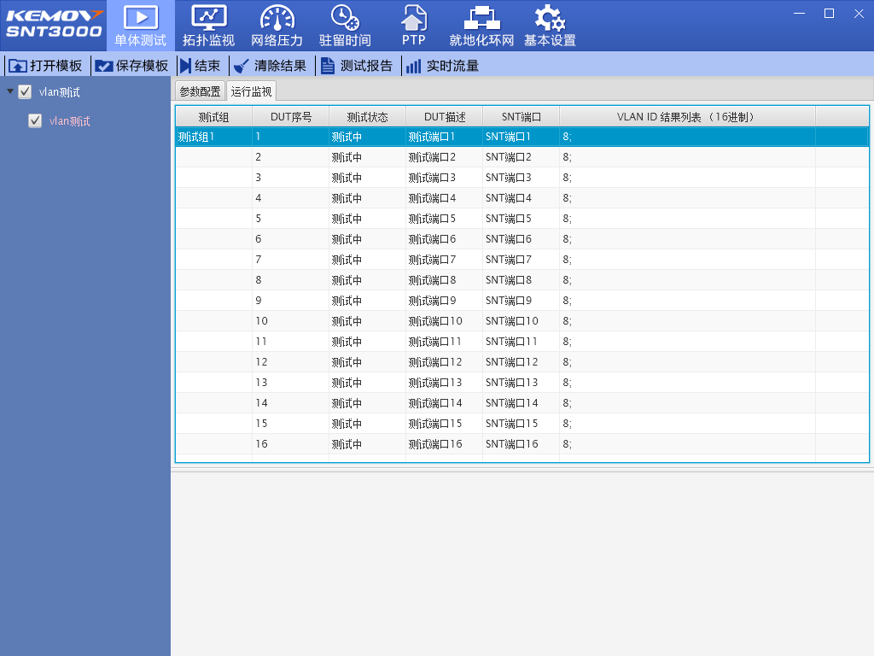Switch to the 参数配置 tab
This screenshot has height=656, width=874.
click(x=200, y=91)
